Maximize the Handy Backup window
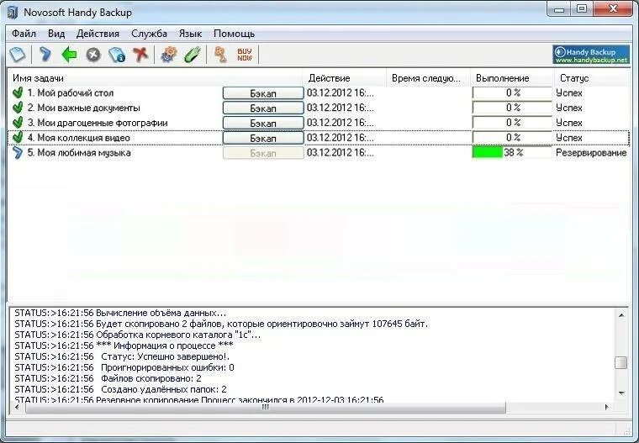Image resolution: width=639 pixels, height=443 pixels. [582, 8]
